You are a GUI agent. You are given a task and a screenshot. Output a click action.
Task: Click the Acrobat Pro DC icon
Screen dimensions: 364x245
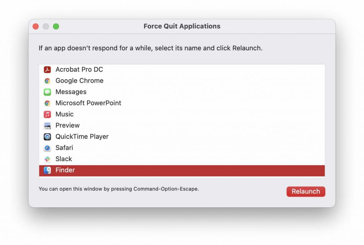(x=47, y=70)
